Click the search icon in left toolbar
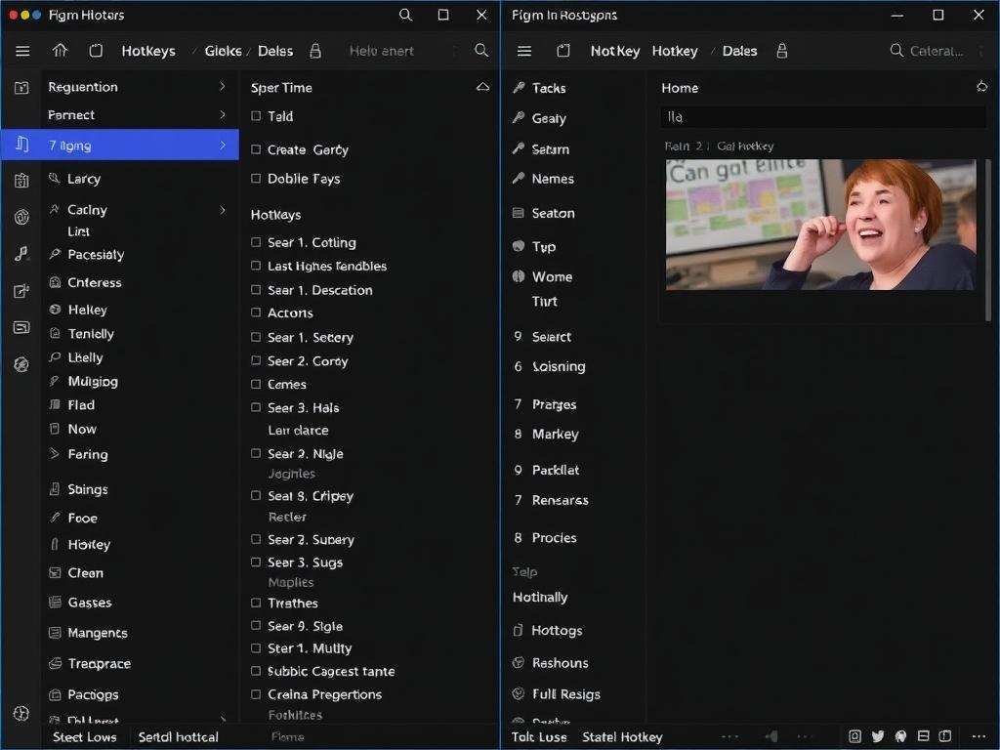The height and width of the screenshot is (750, 1000). (481, 51)
